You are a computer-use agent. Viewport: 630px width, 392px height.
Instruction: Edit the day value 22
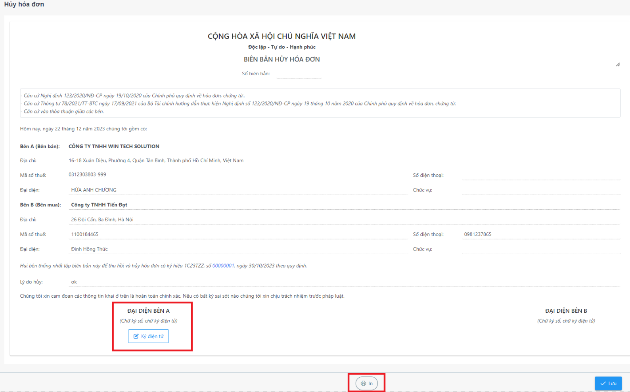point(57,129)
